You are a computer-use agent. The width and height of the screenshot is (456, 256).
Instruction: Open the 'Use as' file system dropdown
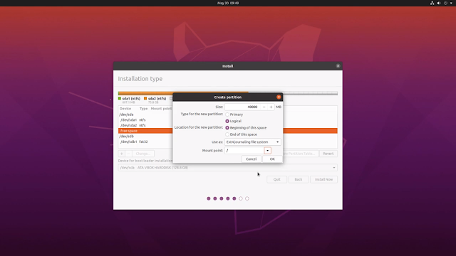pyautogui.click(x=253, y=142)
